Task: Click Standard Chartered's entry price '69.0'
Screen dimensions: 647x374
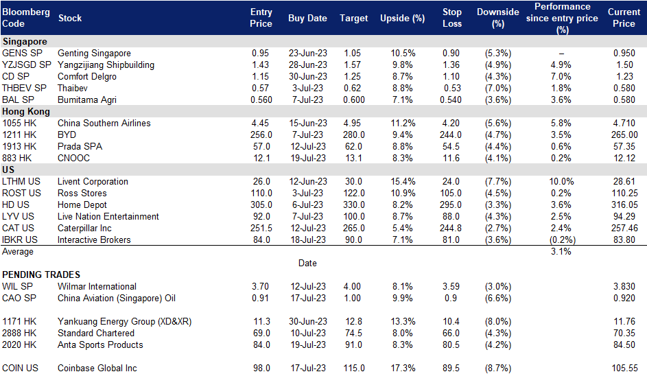Action: 261,333
